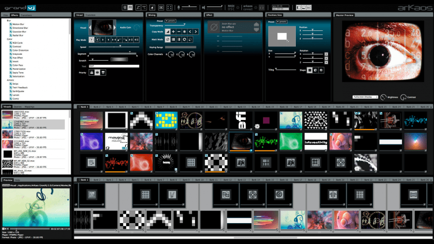Viewport: 434px width, 244px height.
Task: Select the yellow squares on blue thumbnail
Action: click(x=166, y=120)
